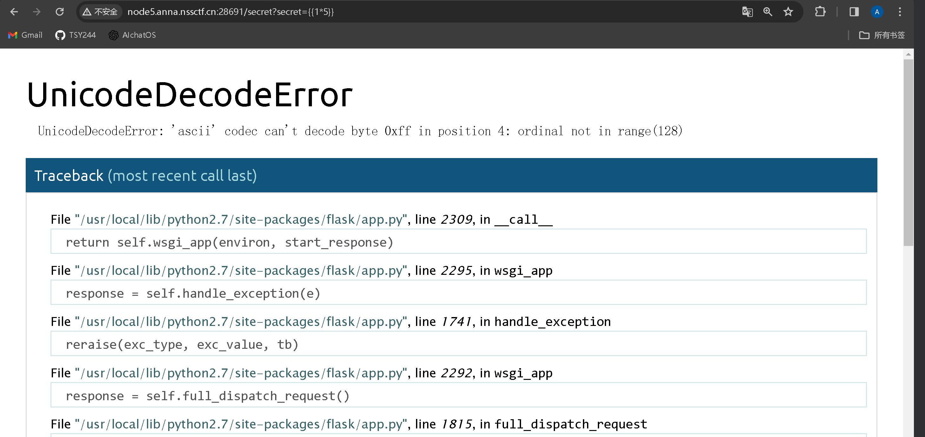Click the browser forward arrow
Screen dimensions: 925x437
tap(36, 12)
